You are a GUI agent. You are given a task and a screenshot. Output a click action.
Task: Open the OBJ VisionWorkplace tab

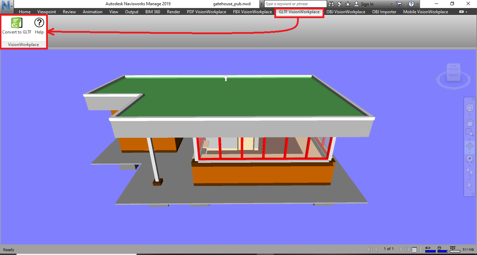tap(346, 12)
